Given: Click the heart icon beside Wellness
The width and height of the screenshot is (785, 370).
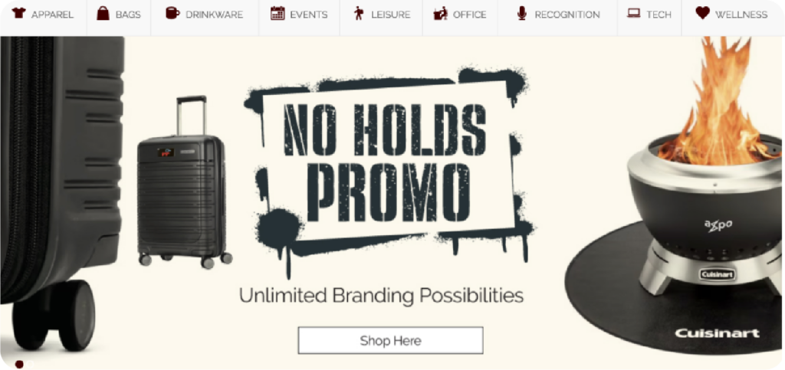Looking at the screenshot, I should click(703, 14).
